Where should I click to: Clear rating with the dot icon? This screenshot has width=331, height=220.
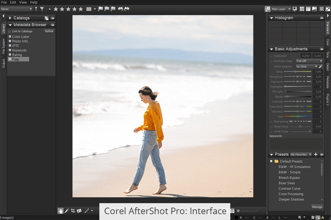(x=50, y=9)
